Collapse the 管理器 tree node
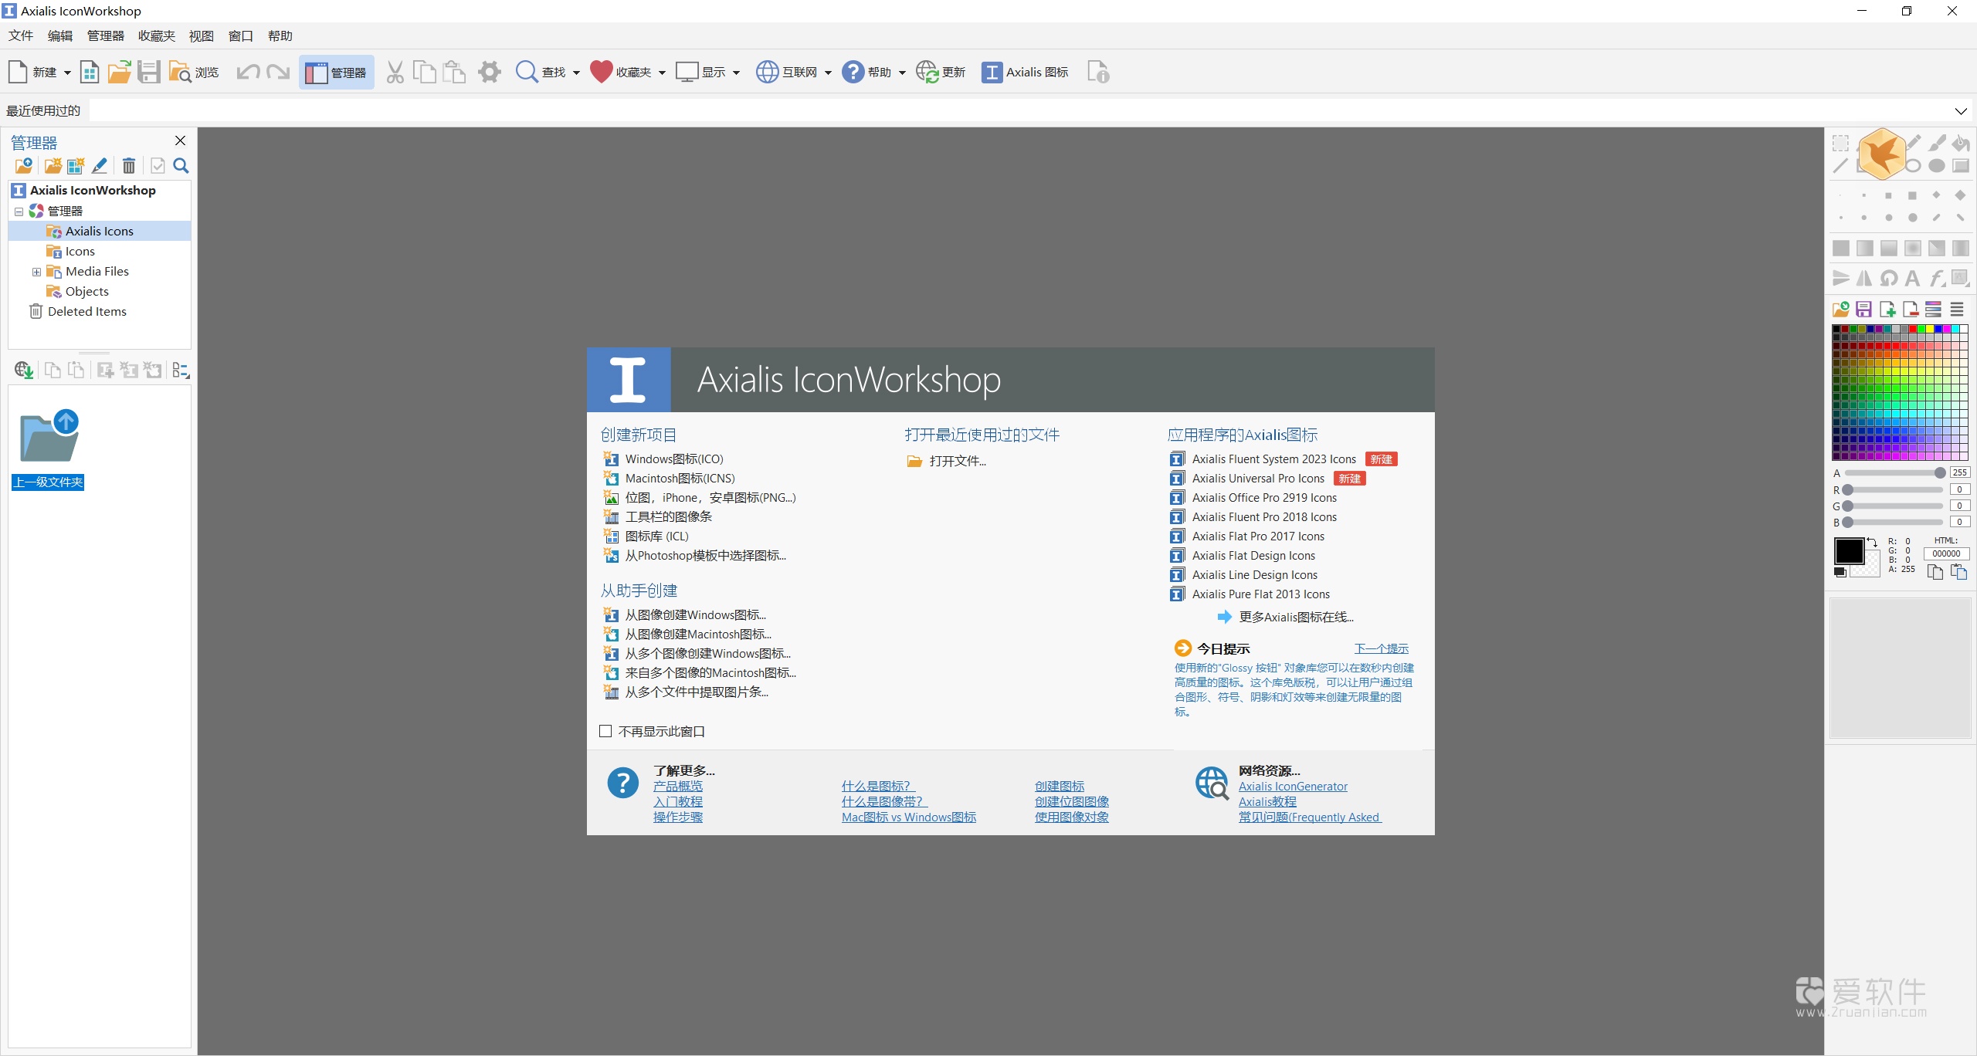Image resolution: width=1977 pixels, height=1056 pixels. pyautogui.click(x=19, y=212)
